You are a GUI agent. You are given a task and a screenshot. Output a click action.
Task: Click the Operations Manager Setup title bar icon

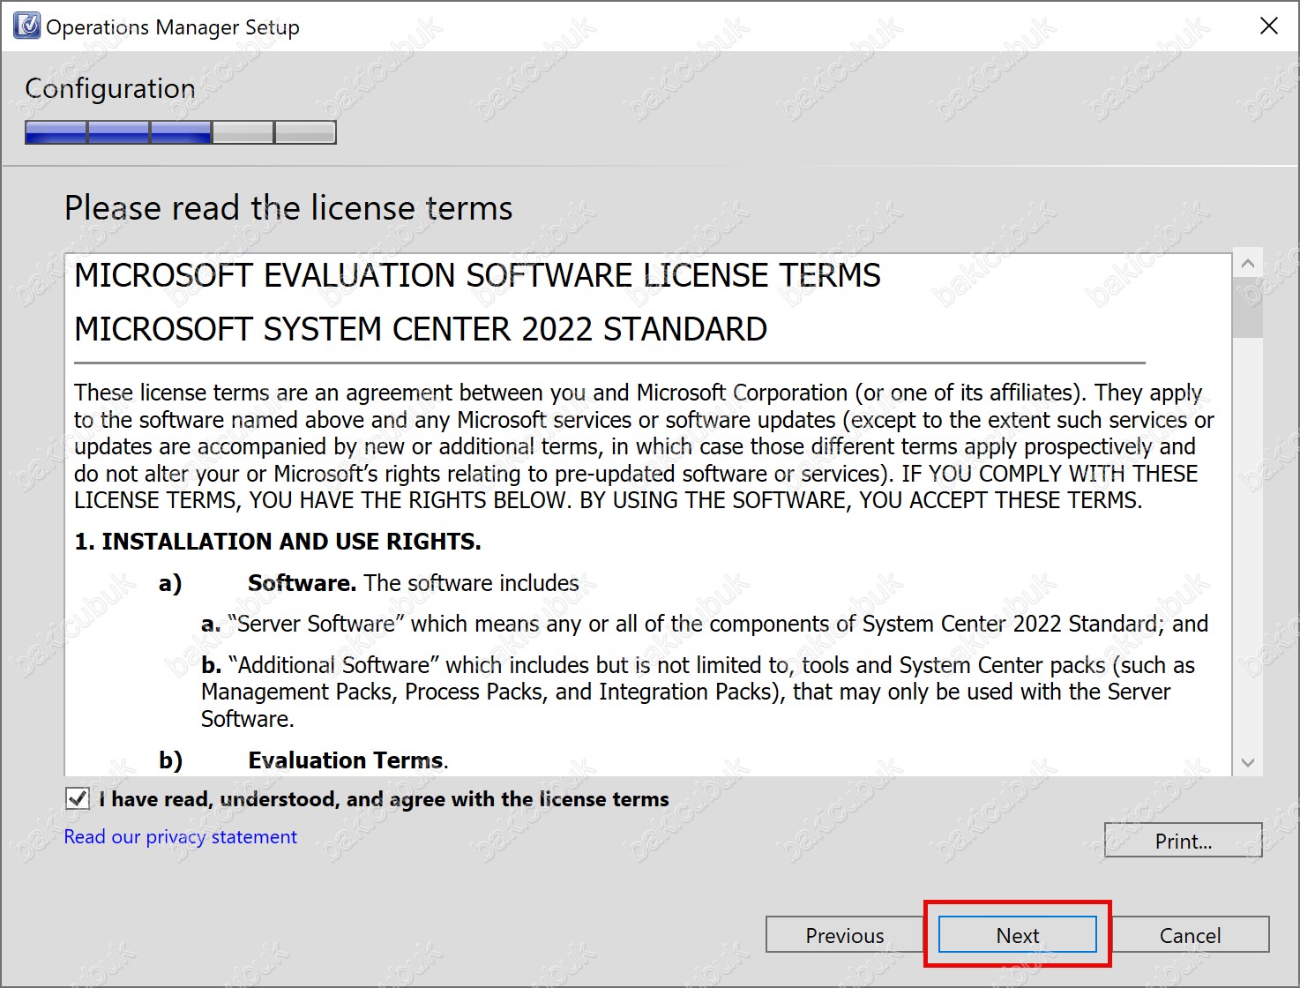click(26, 26)
